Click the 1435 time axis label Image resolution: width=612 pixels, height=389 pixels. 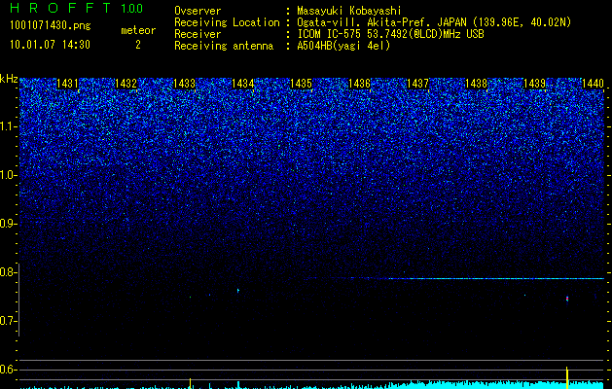pos(301,84)
